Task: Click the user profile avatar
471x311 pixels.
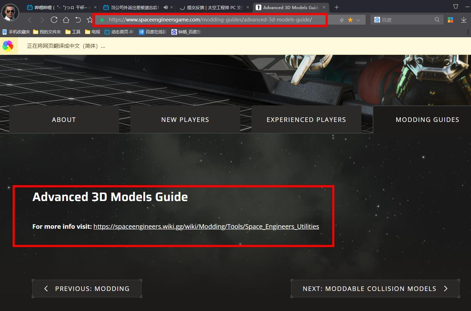Action: pos(10,13)
